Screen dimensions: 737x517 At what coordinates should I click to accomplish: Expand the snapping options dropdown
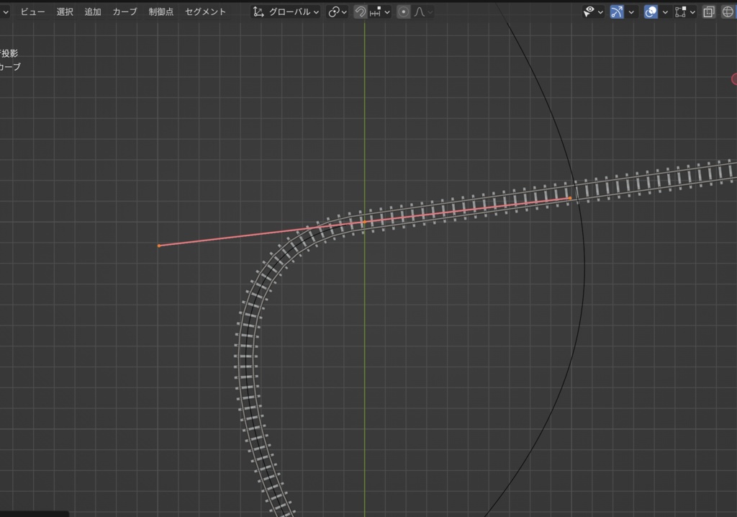[386, 12]
